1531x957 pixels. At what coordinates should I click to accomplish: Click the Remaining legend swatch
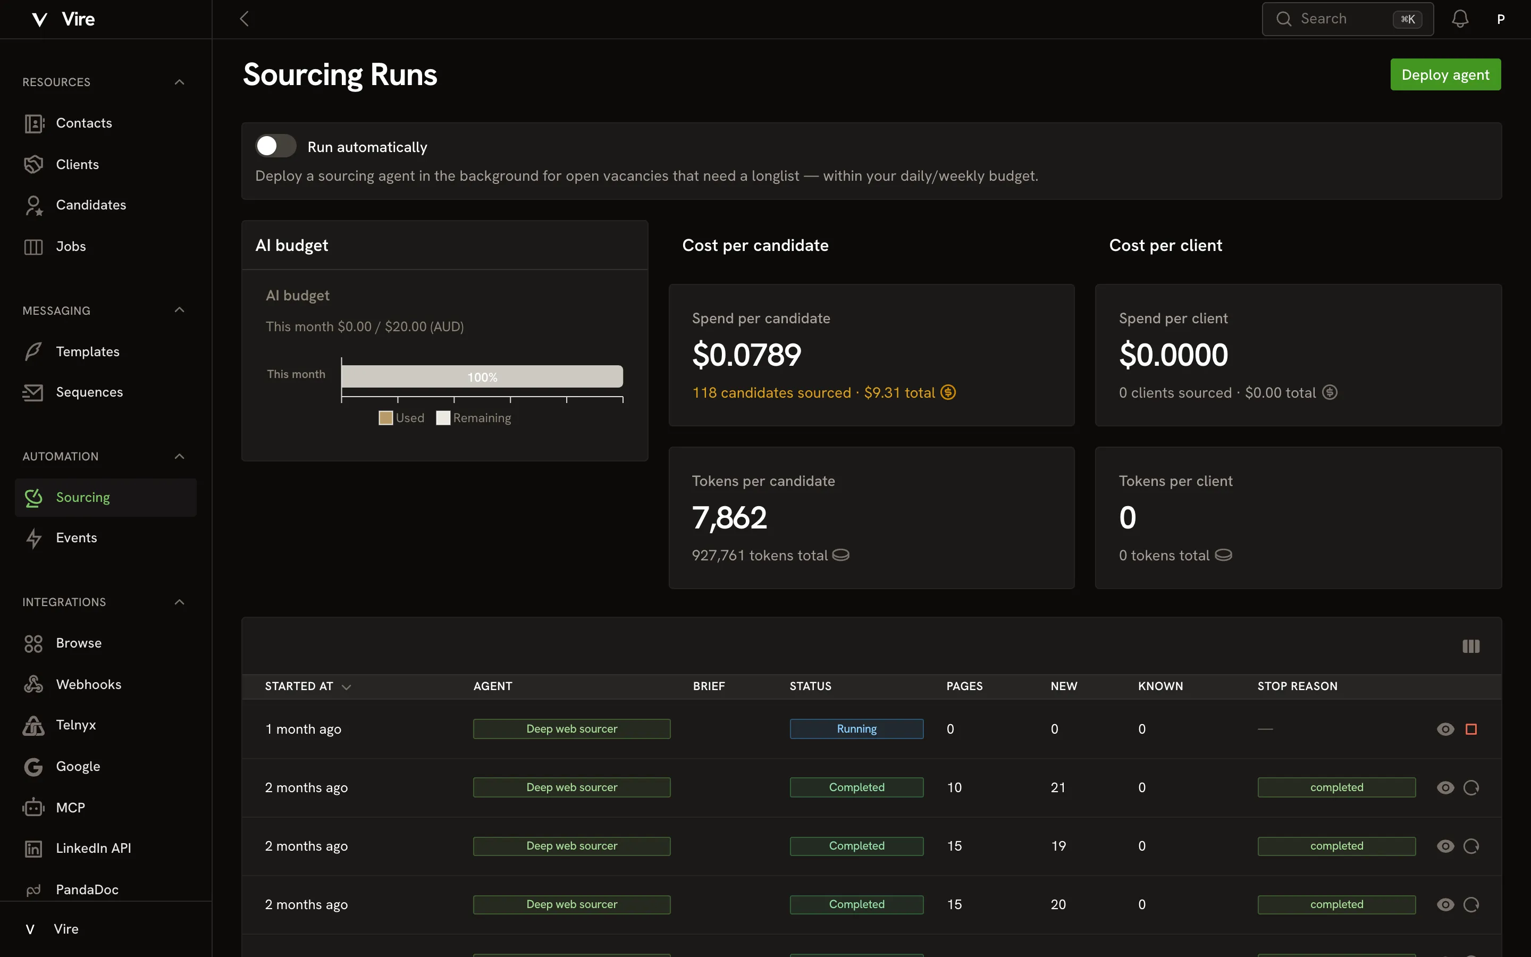coord(443,418)
